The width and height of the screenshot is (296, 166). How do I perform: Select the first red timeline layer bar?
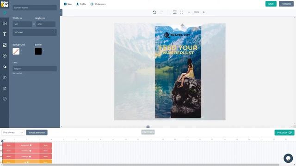click(27, 145)
